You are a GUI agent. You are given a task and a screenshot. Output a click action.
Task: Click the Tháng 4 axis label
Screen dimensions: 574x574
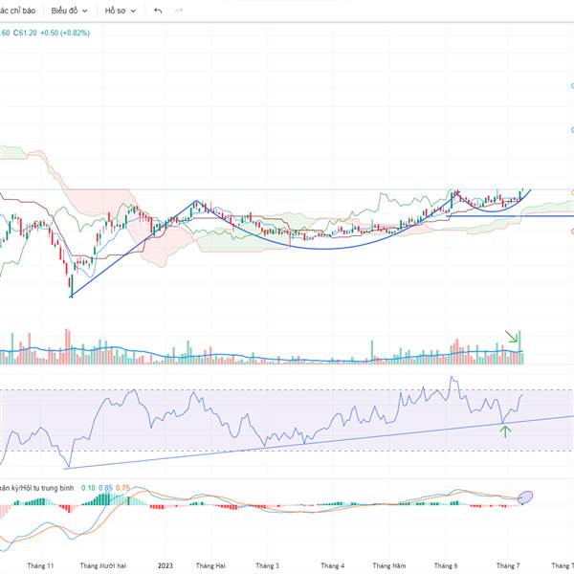332,565
